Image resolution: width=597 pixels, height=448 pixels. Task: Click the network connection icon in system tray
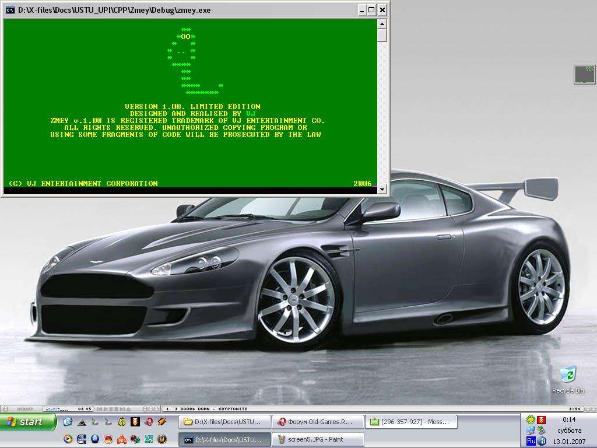(x=530, y=430)
